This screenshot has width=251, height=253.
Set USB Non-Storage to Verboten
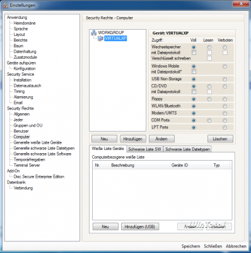225,79
